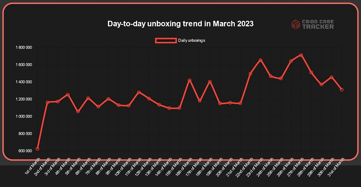The width and height of the screenshot is (361, 187).
Task: Click the chart title text
Action: (180, 23)
